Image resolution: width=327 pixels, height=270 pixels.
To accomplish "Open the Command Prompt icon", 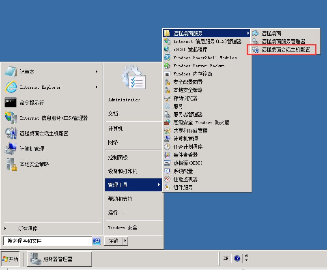I will pyautogui.click(x=11, y=103).
